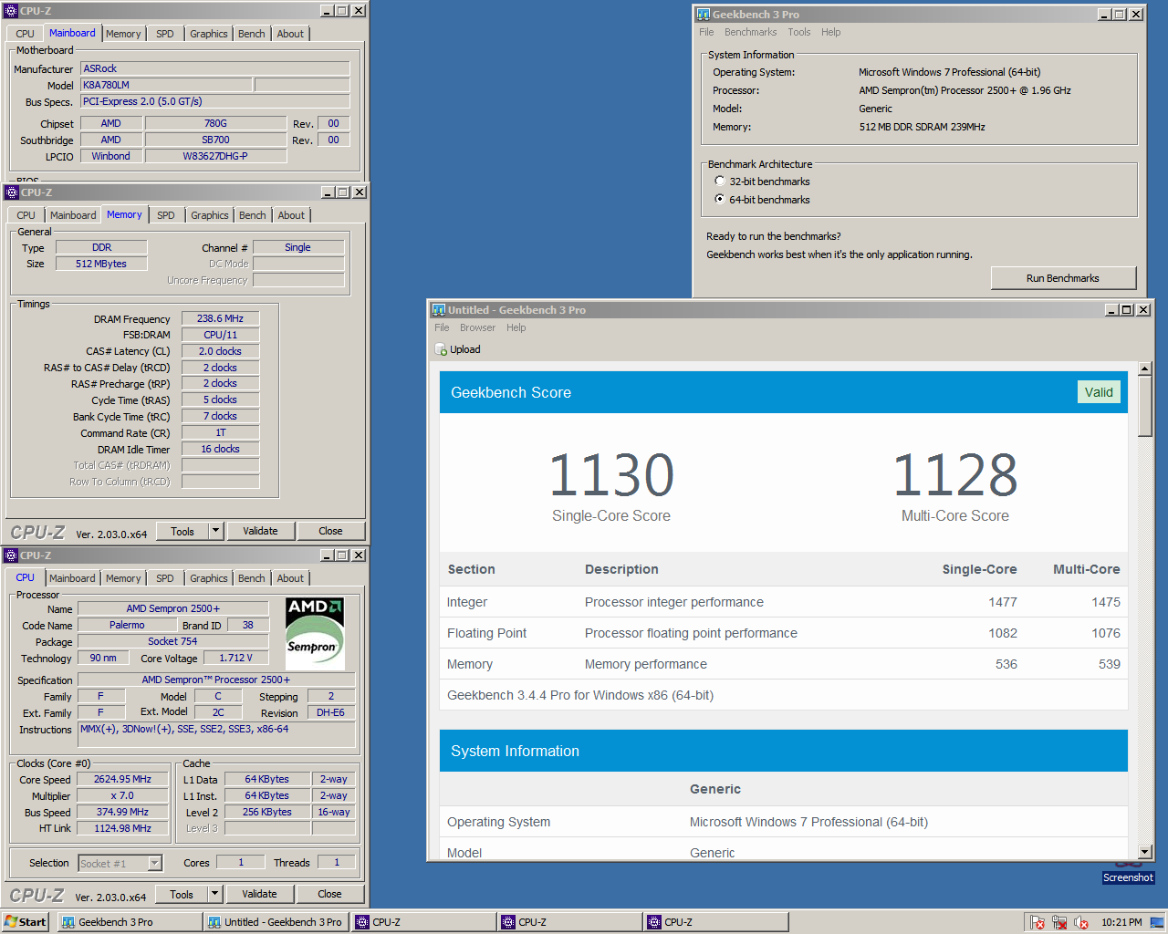Open Help menu in Untitled Geekbench window
Screen dimensions: 1168x934
coord(516,327)
